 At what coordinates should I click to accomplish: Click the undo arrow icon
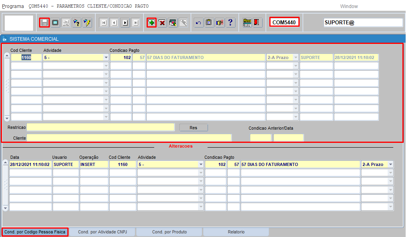coord(198,23)
